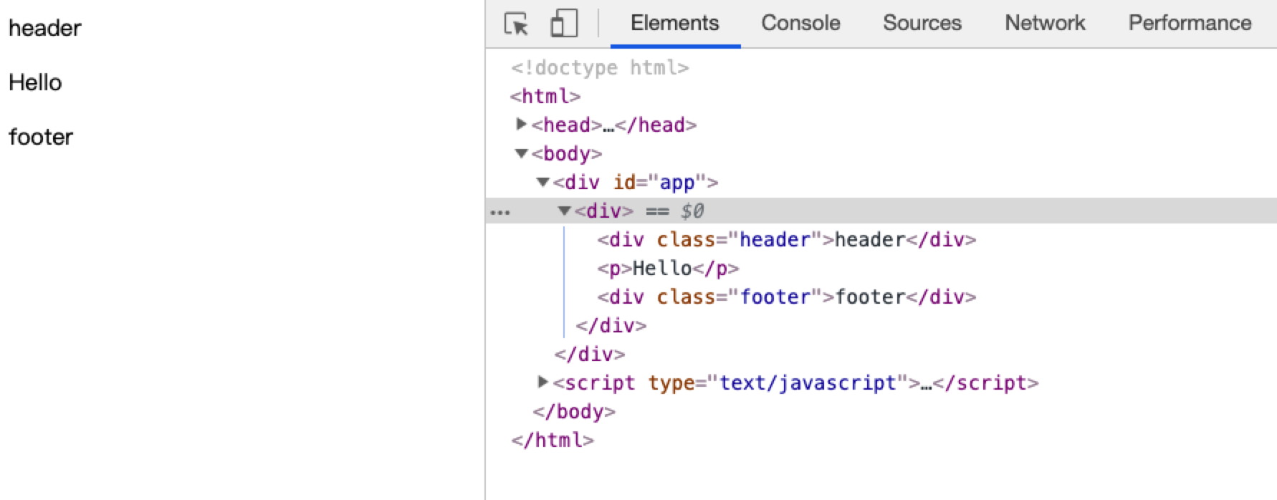The height and width of the screenshot is (500, 1277).
Task: Click the "header" text on the page
Action: [x=45, y=28]
